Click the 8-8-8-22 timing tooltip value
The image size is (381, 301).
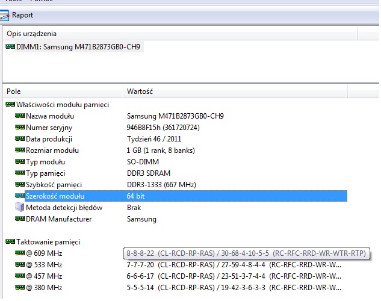(x=246, y=253)
